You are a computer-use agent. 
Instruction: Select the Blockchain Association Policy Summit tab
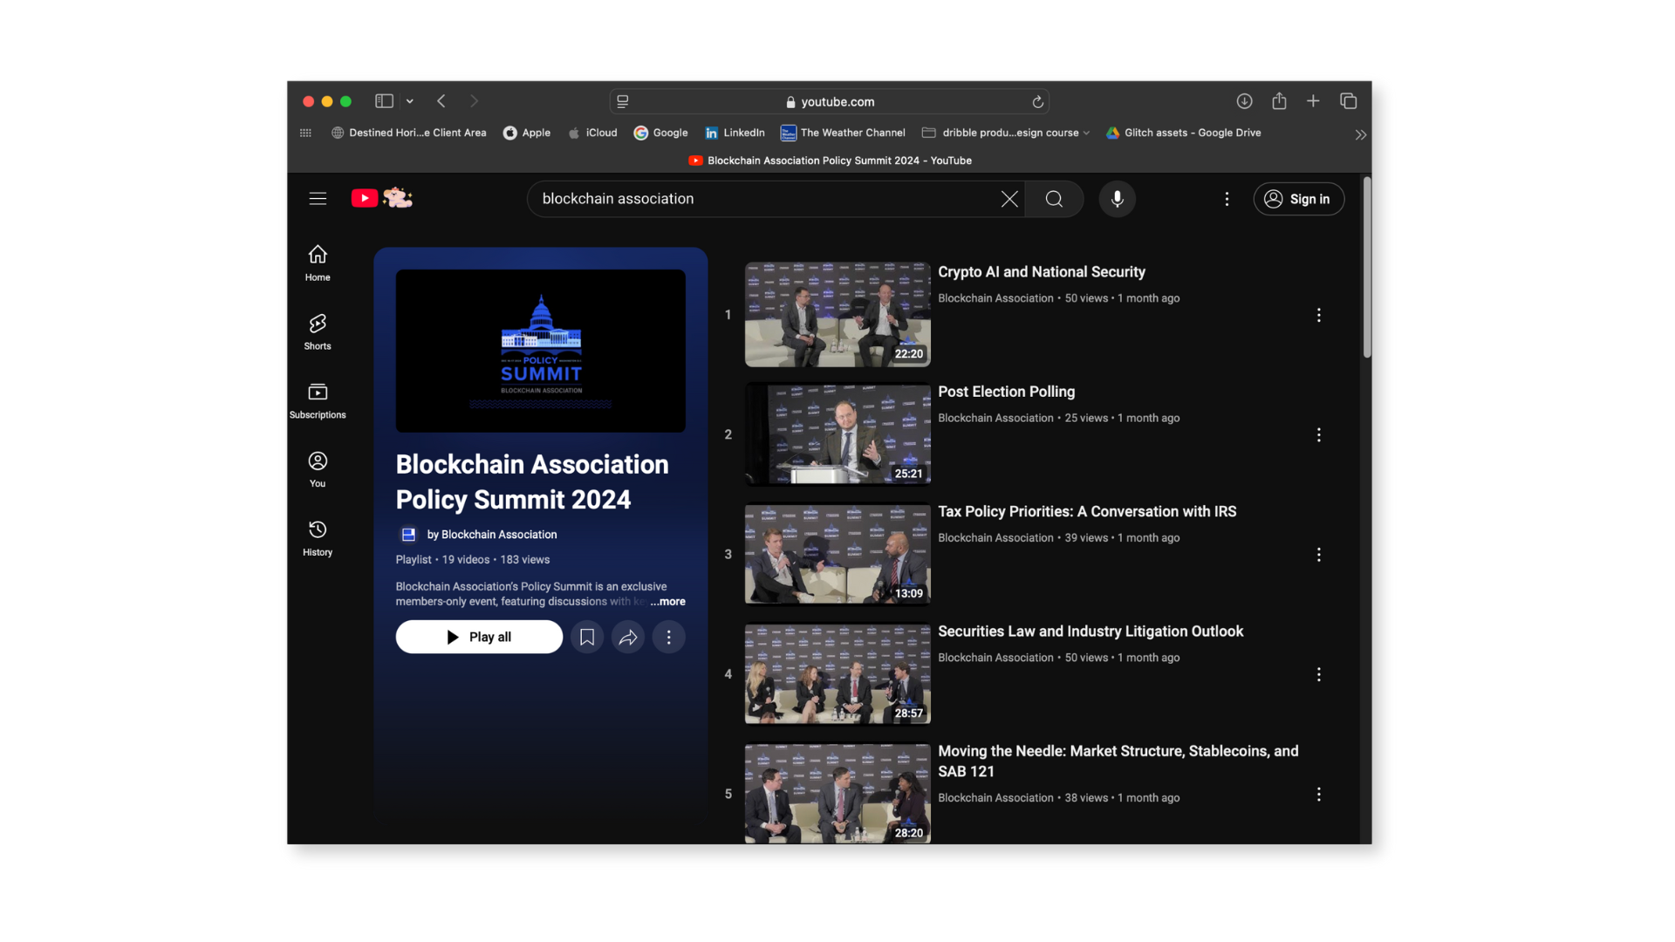click(830, 160)
